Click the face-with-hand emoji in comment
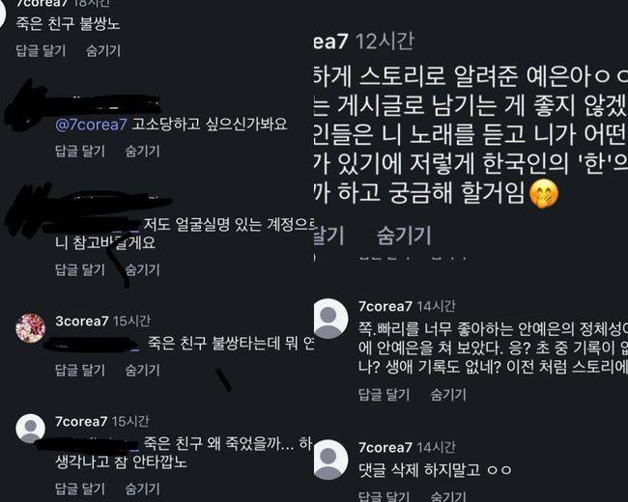This screenshot has height=502, width=628. 544,194
